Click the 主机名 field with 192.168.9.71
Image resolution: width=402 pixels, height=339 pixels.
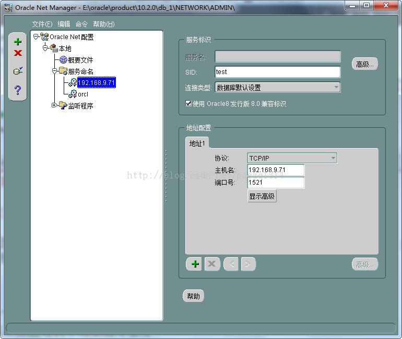pyautogui.click(x=276, y=170)
